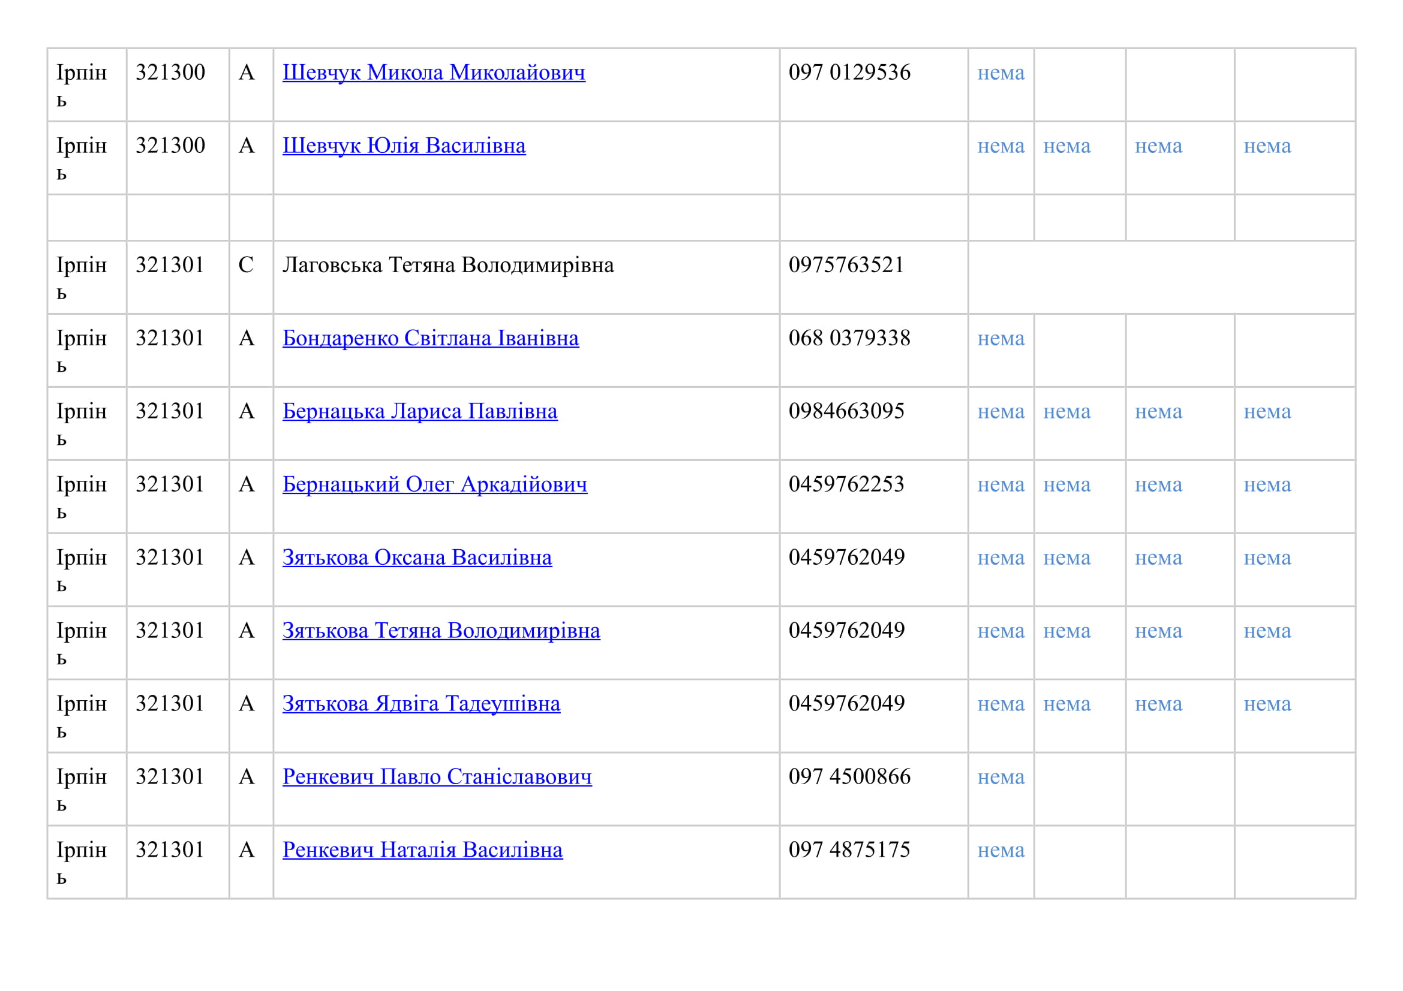Click phone number 097 4875175
This screenshot has height=991, width=1403.
(x=849, y=851)
